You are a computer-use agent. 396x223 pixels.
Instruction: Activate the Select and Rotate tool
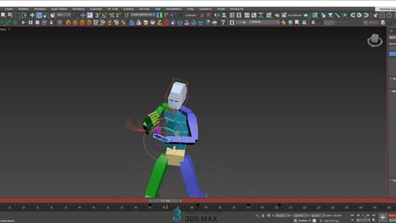(x=39, y=15)
